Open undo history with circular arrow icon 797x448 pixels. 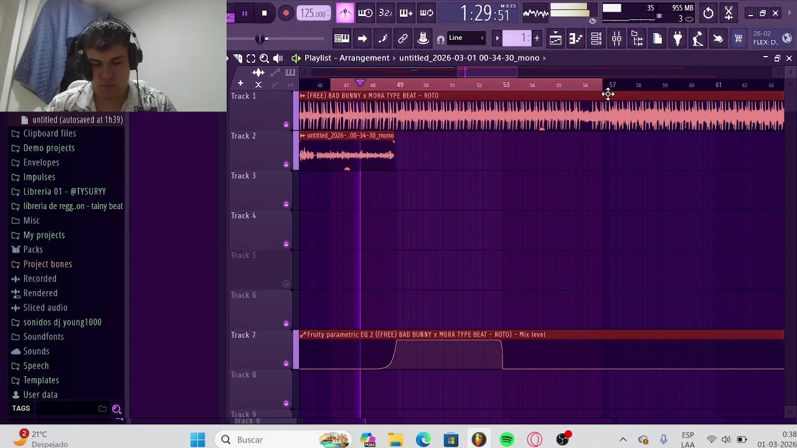point(709,13)
